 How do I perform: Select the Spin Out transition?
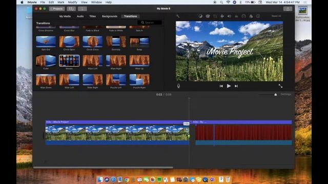click(x=46, y=42)
